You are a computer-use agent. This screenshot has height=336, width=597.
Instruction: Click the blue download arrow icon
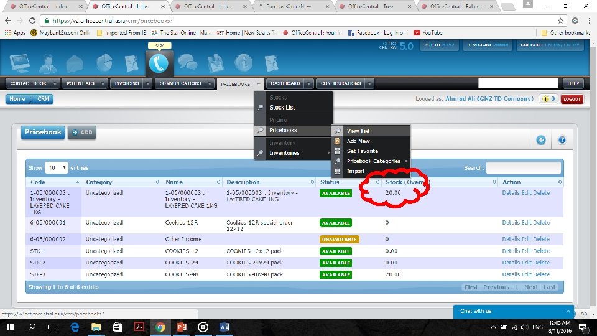coord(540,140)
